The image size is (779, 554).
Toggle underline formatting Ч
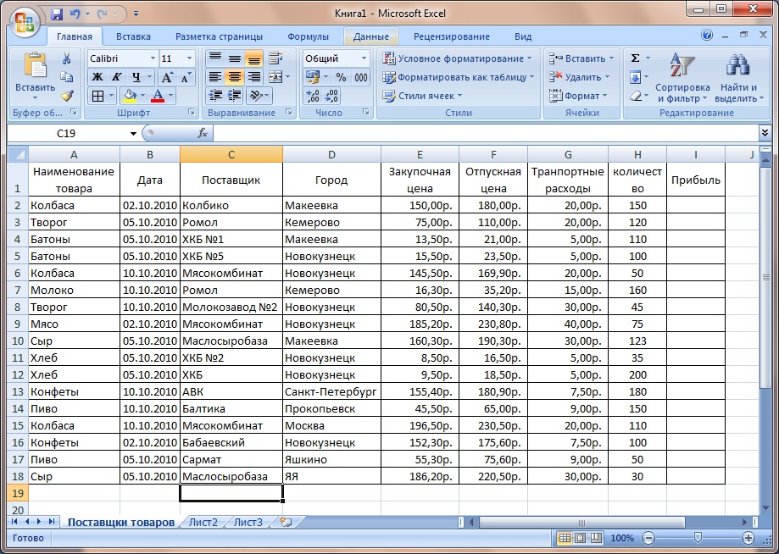[136, 77]
